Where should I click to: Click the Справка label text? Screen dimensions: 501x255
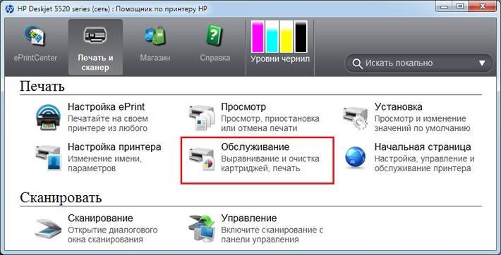pos(215,58)
